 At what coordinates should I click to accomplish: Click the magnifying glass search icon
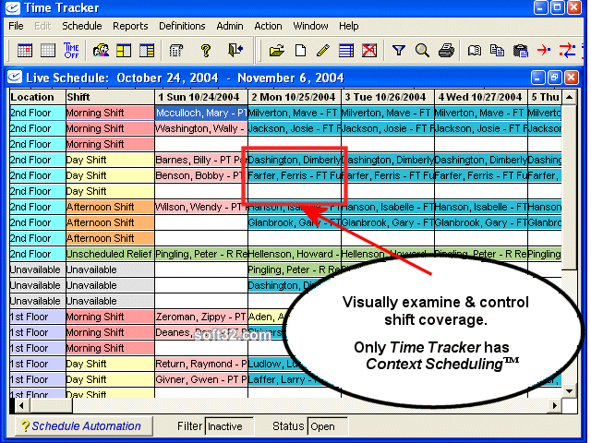(422, 50)
